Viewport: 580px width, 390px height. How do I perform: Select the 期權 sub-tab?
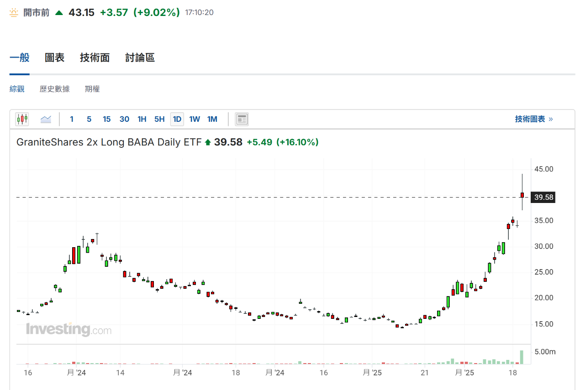coord(92,89)
